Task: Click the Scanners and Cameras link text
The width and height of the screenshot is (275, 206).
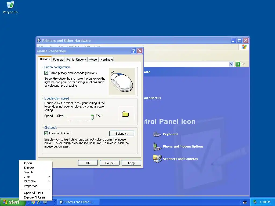Action: pos(180,159)
